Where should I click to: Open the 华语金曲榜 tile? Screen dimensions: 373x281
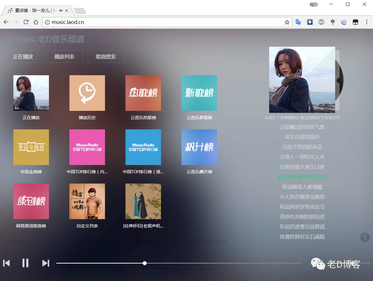click(x=31, y=147)
